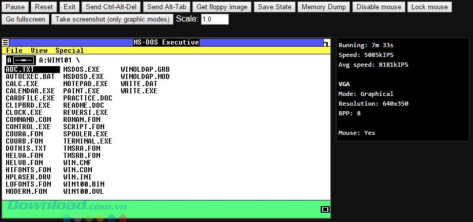Select CLIPBRD.EXE file

point(28,105)
